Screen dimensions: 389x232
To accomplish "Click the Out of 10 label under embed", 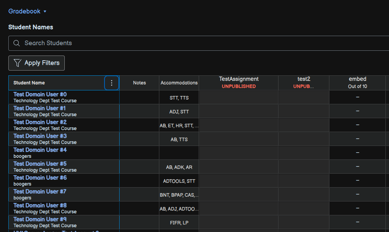I will [x=358, y=86].
